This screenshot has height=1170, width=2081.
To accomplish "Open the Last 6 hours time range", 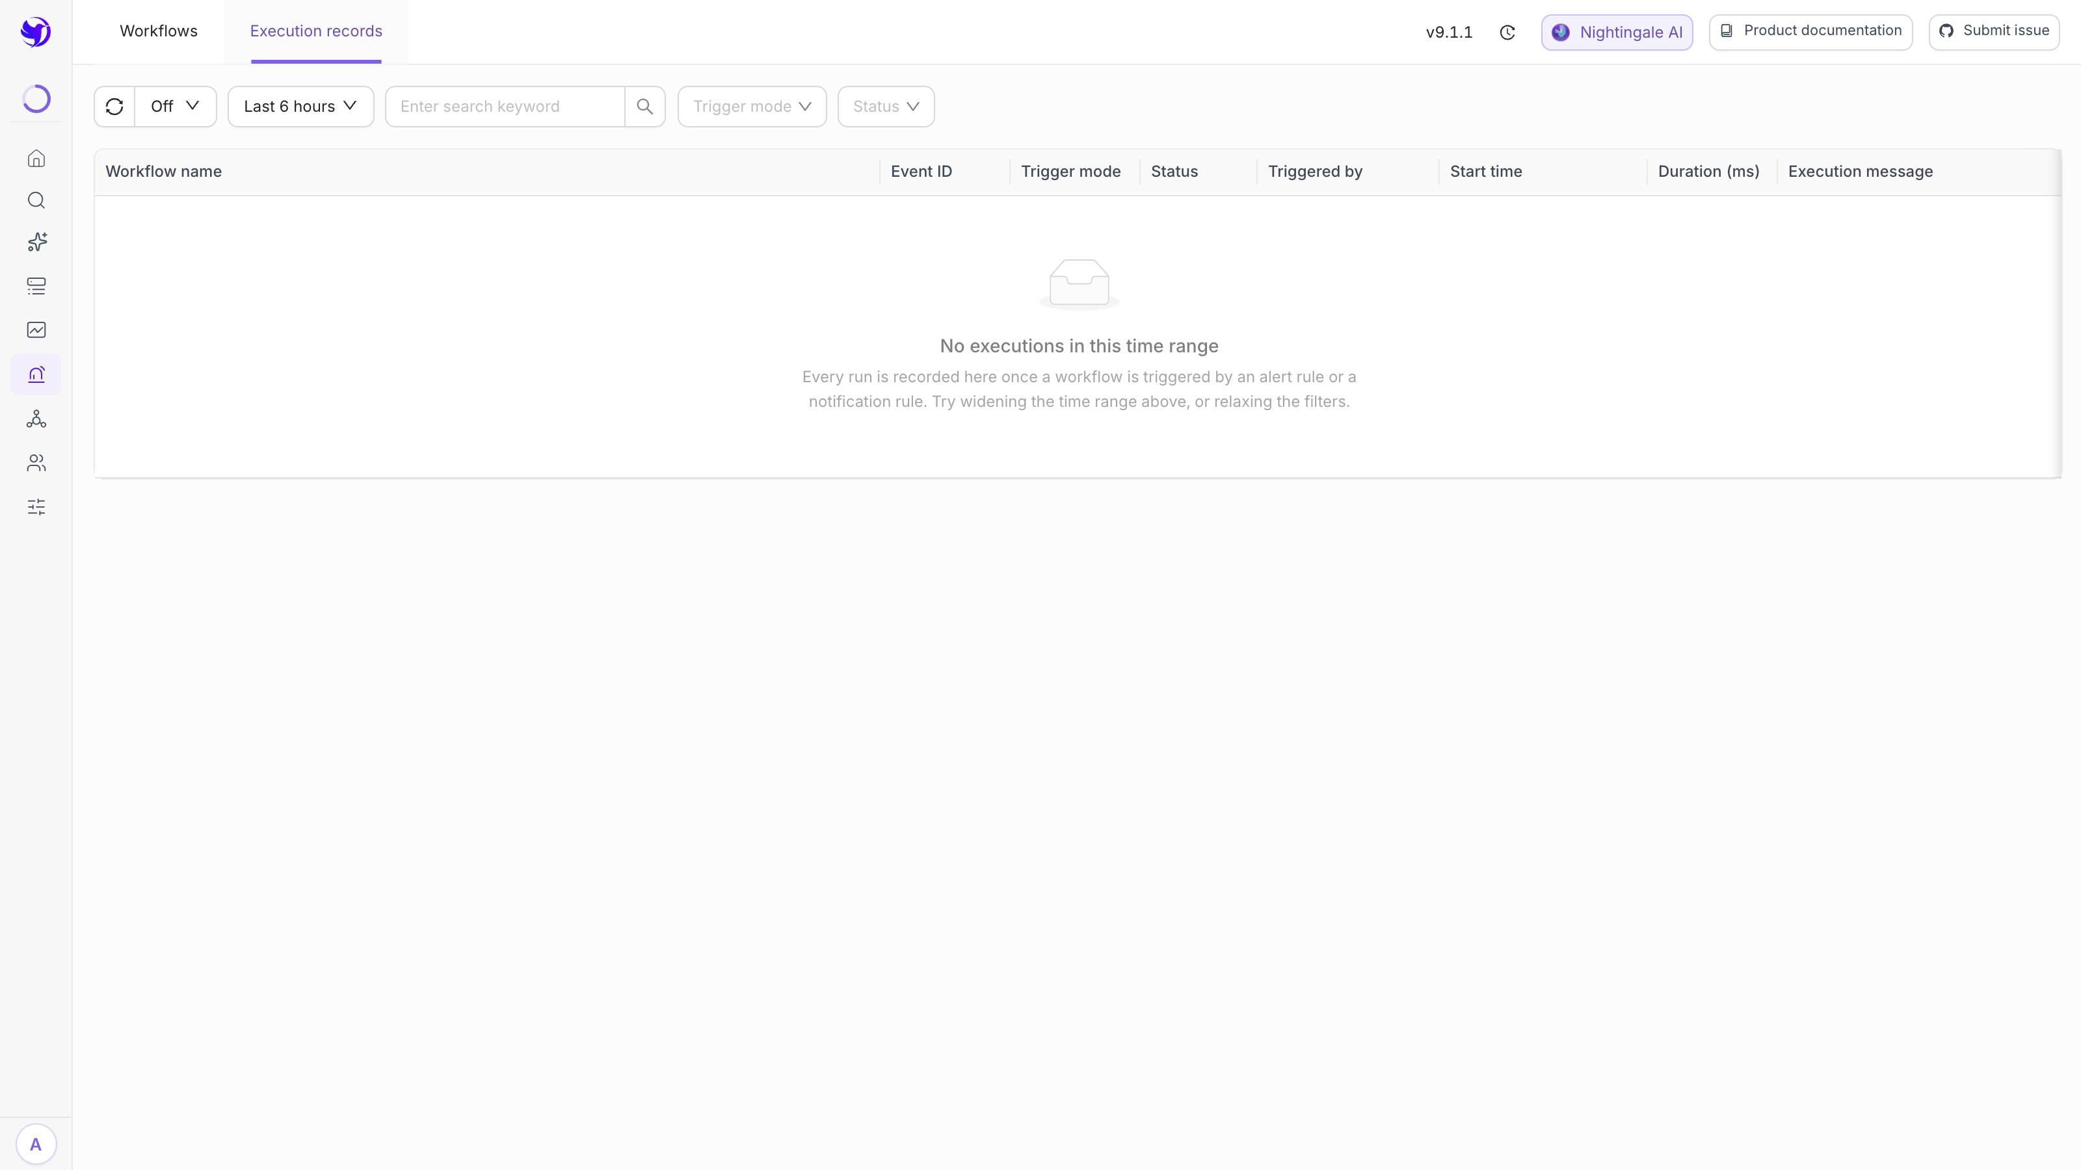I will 300,107.
